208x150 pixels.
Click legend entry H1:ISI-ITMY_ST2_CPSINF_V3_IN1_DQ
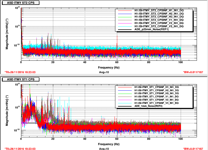pos(159,26)
